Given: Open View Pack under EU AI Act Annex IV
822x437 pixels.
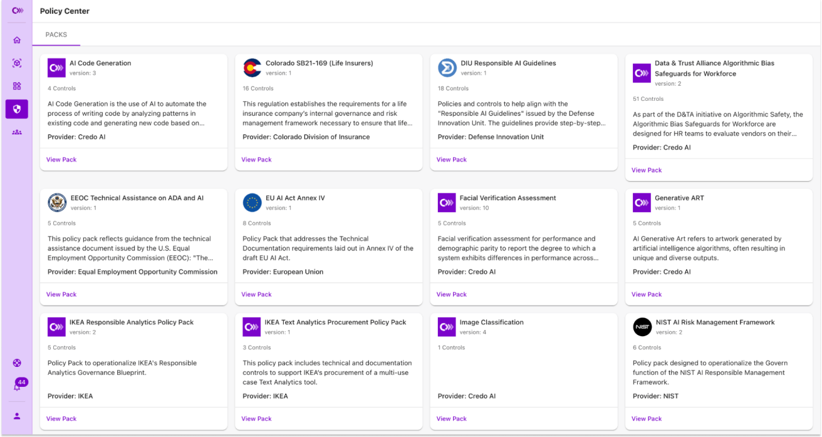Looking at the screenshot, I should click(256, 294).
